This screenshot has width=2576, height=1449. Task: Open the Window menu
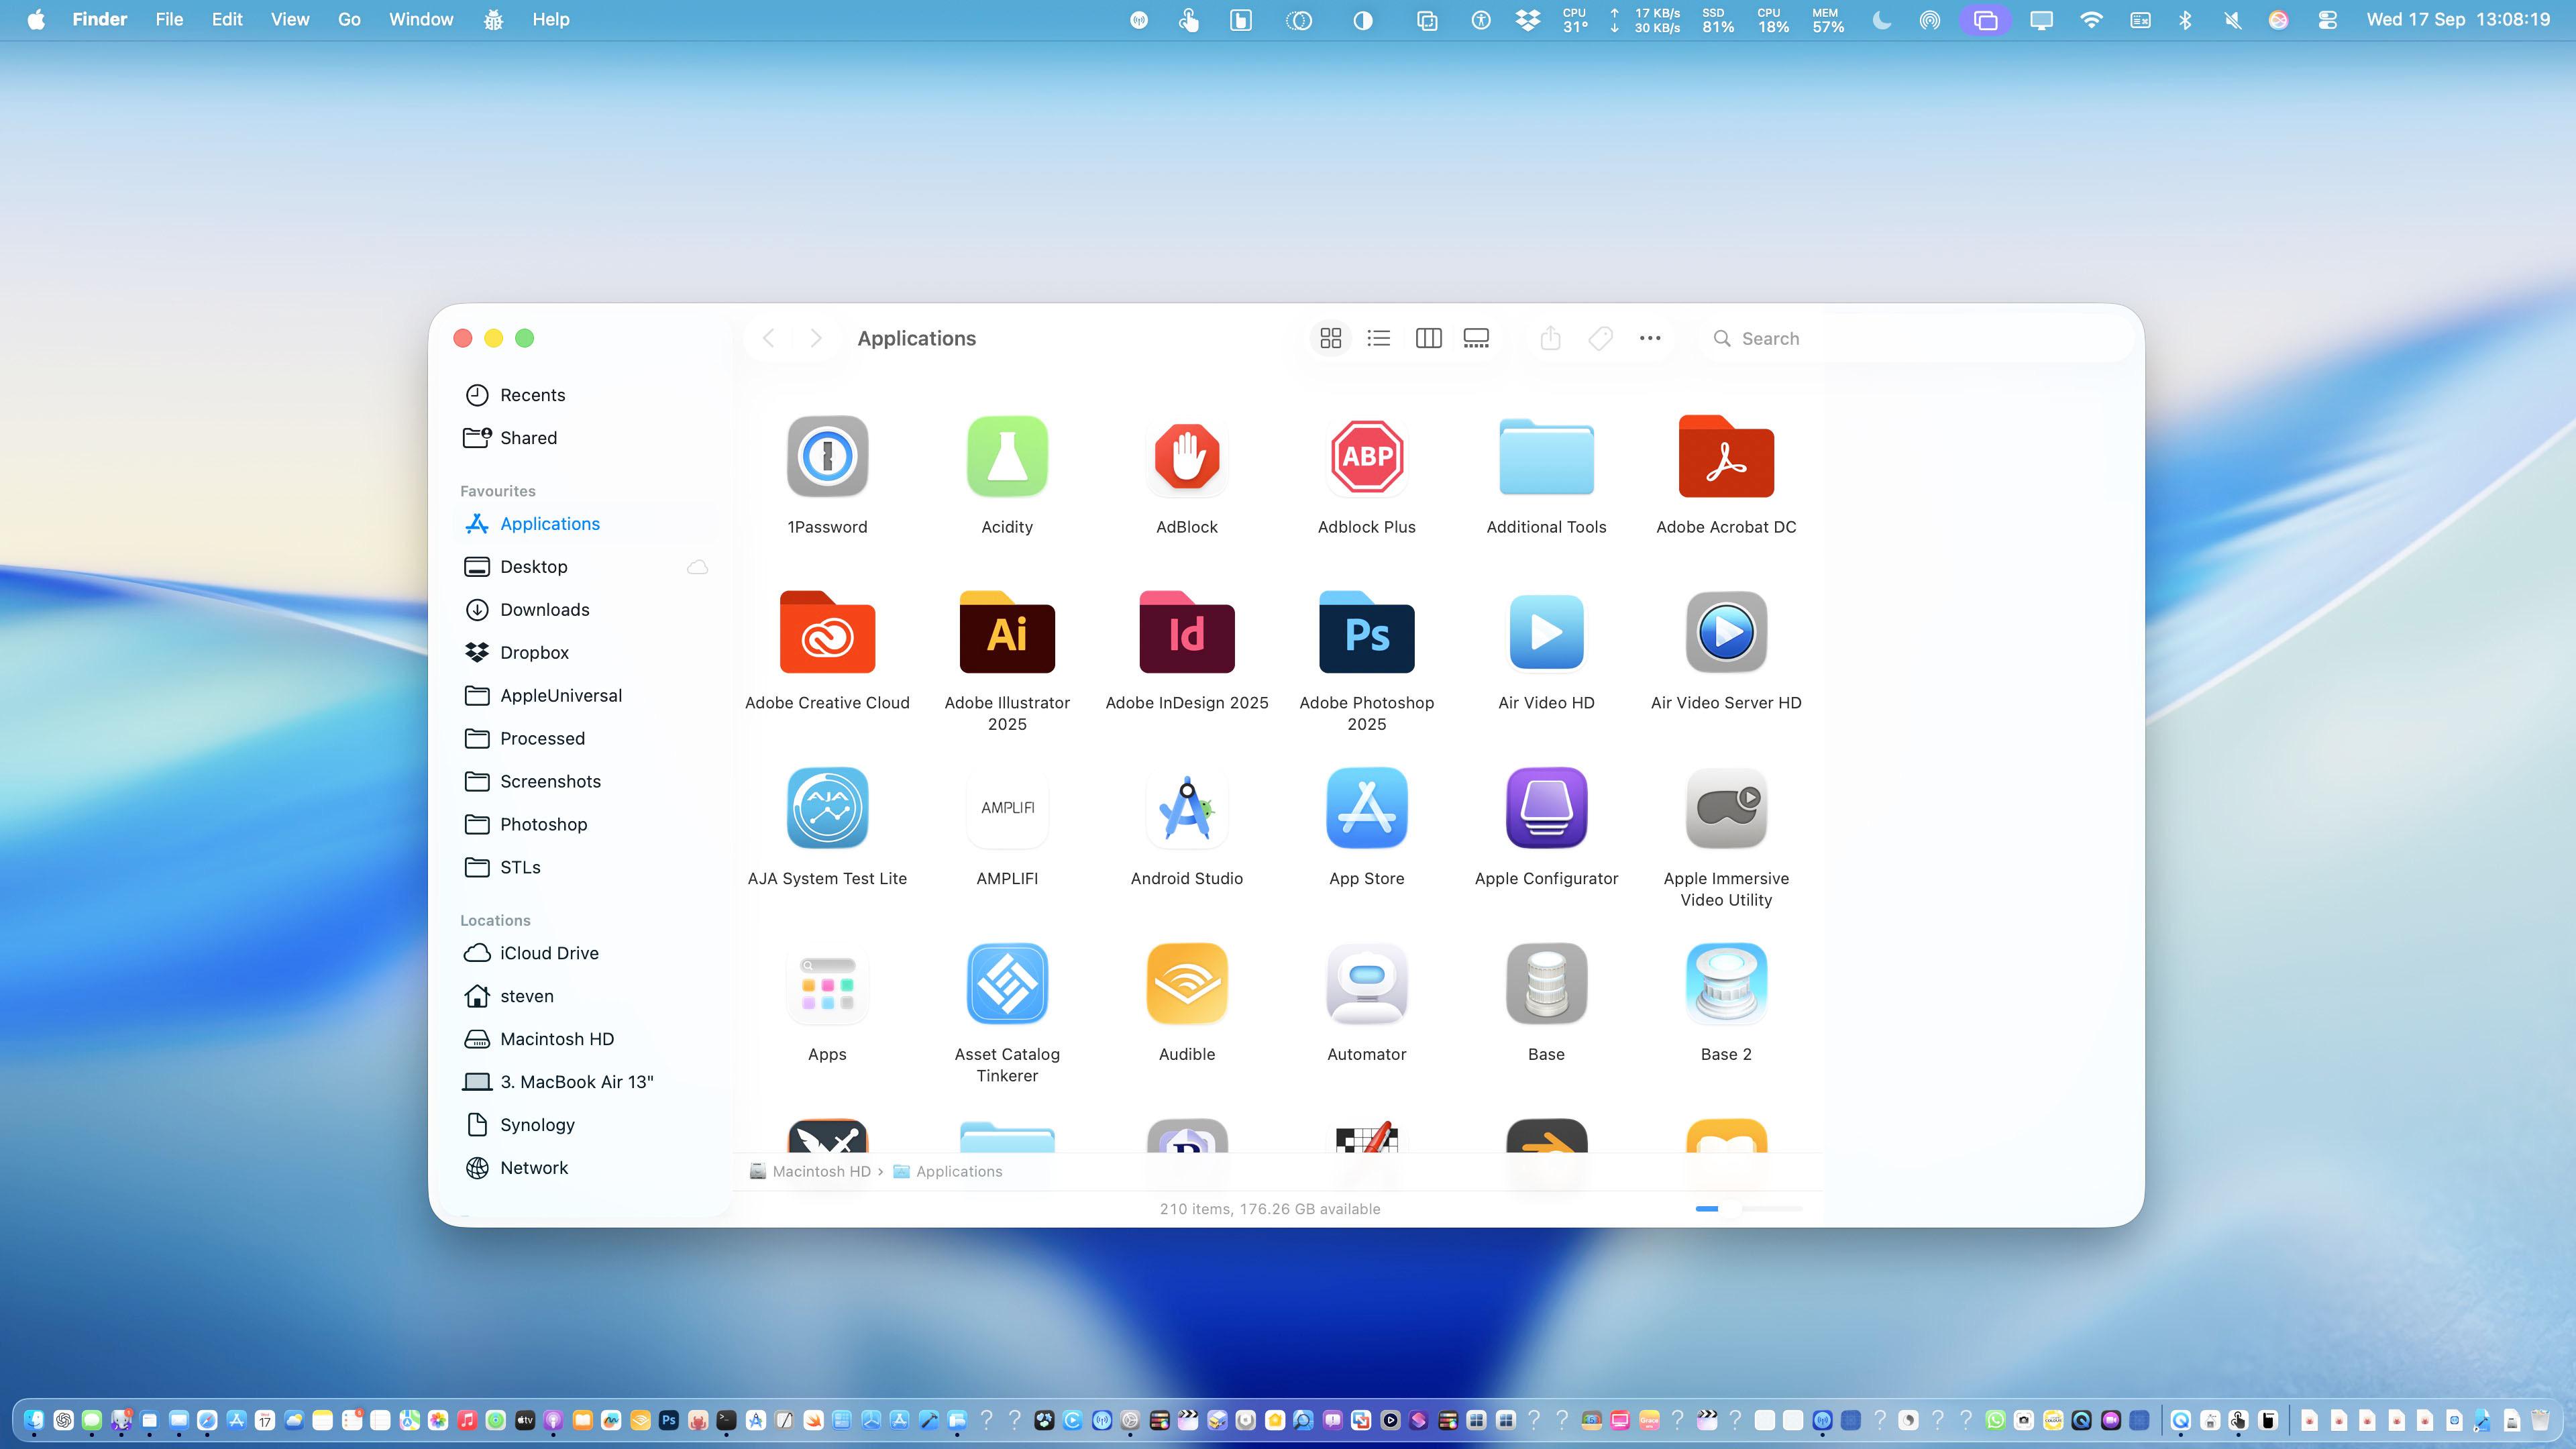click(421, 20)
